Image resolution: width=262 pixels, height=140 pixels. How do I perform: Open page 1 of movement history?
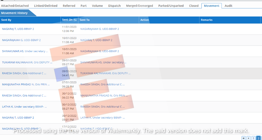253,138
